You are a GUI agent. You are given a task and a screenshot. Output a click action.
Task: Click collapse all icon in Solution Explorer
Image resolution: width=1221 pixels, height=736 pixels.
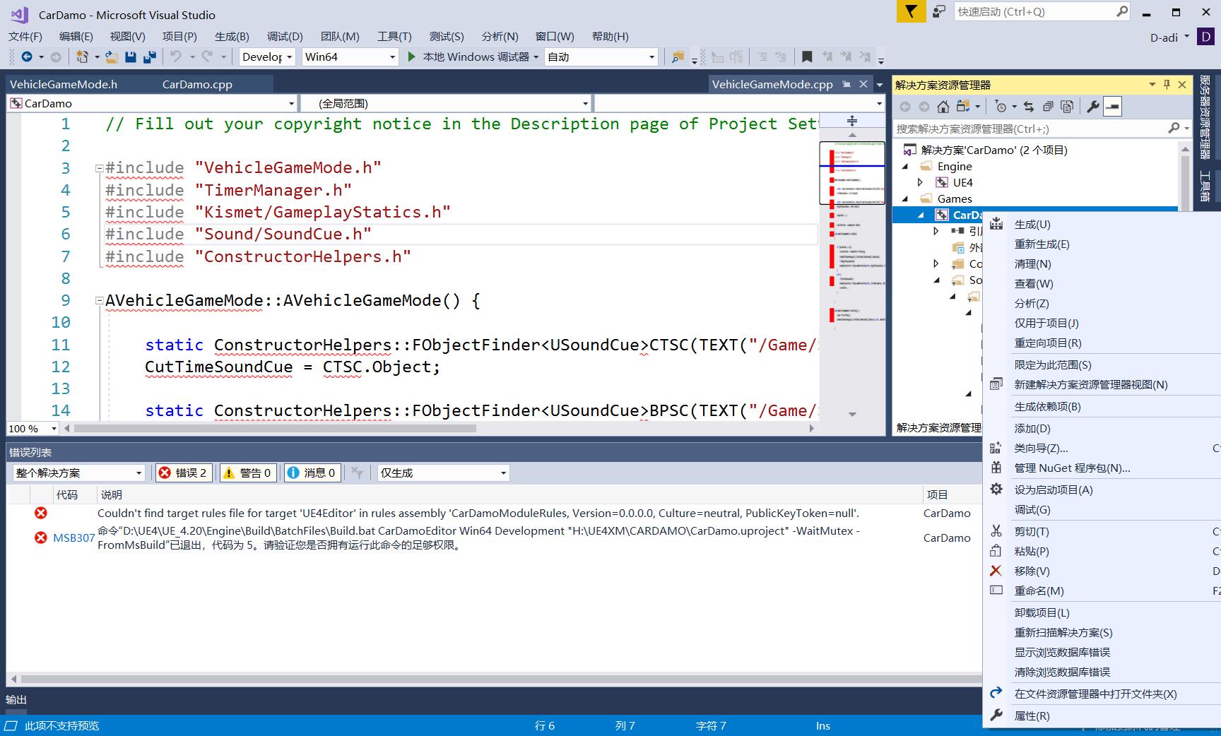(x=1048, y=107)
